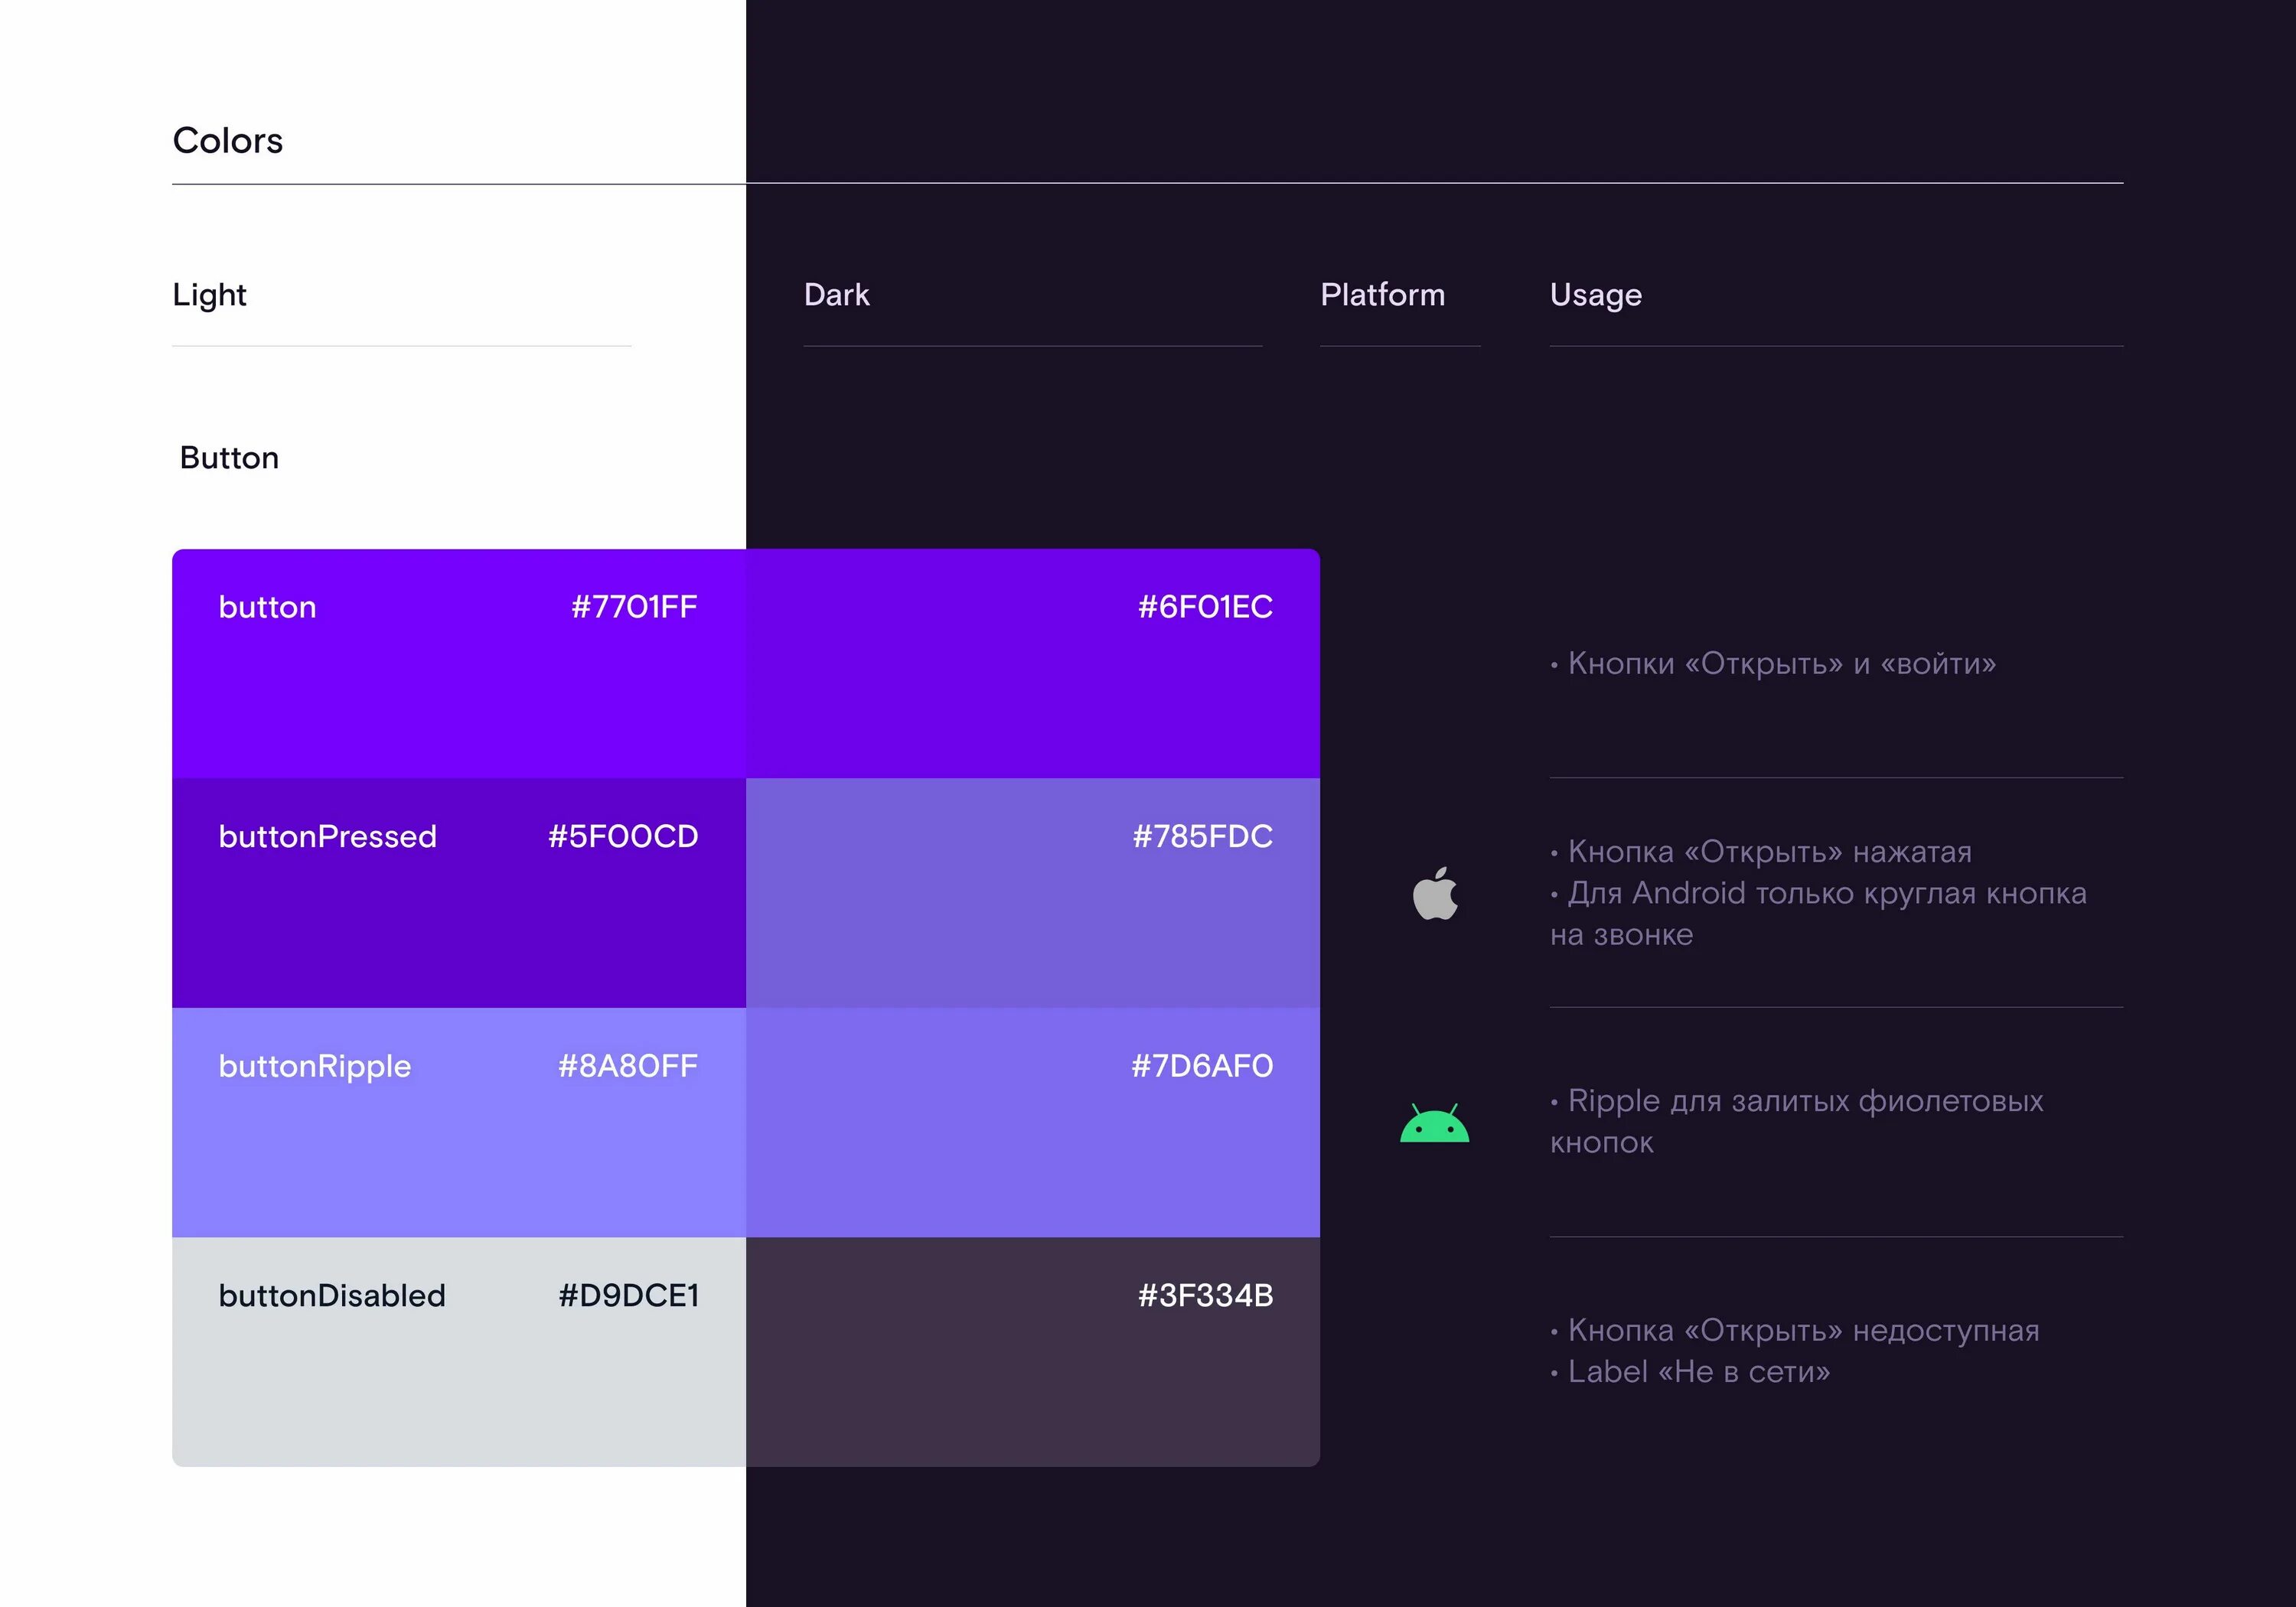The height and width of the screenshot is (1607, 2296).
Task: Click the Dark column header
Action: 837,295
